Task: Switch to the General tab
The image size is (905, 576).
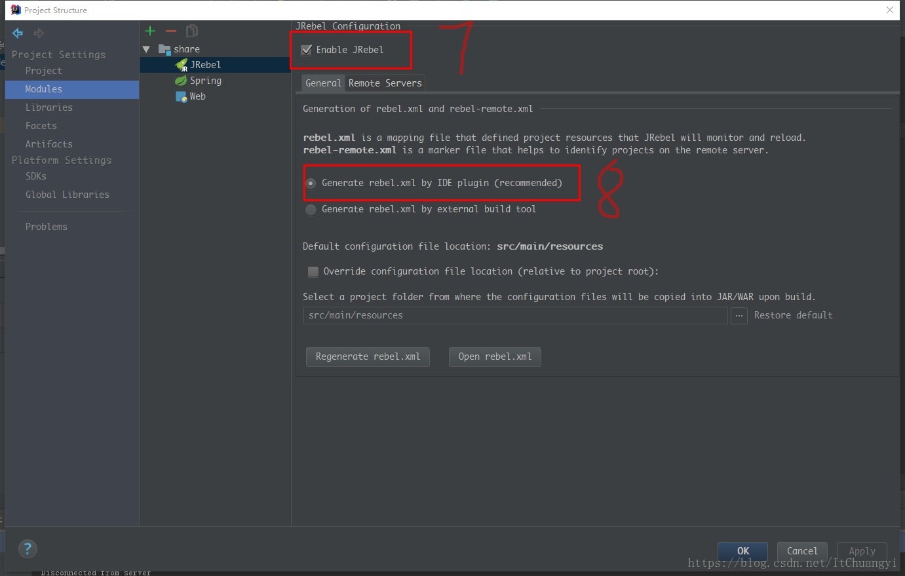Action: pyautogui.click(x=323, y=83)
